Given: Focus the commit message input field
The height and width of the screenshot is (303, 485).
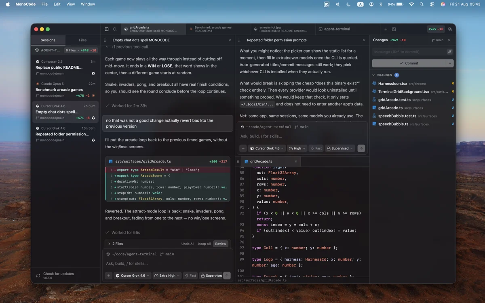Looking at the screenshot, I should pos(409,52).
